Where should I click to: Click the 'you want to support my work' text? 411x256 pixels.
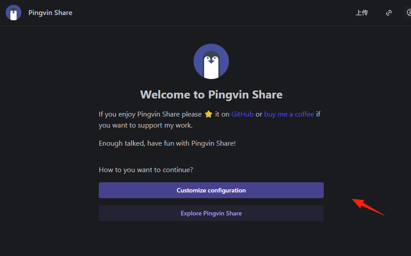(145, 125)
